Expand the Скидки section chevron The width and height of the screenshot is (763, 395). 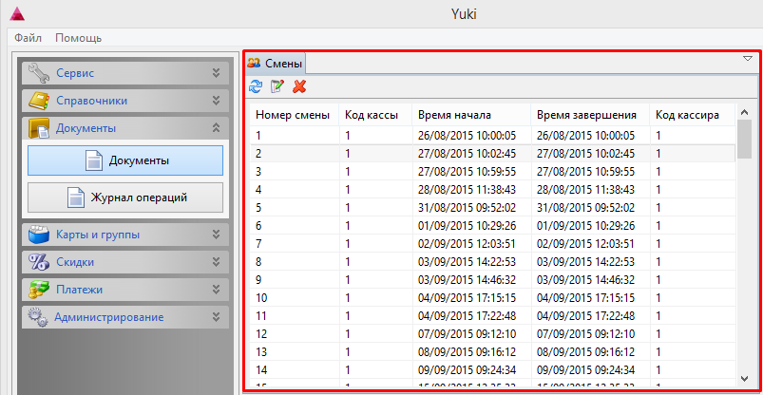tap(216, 262)
